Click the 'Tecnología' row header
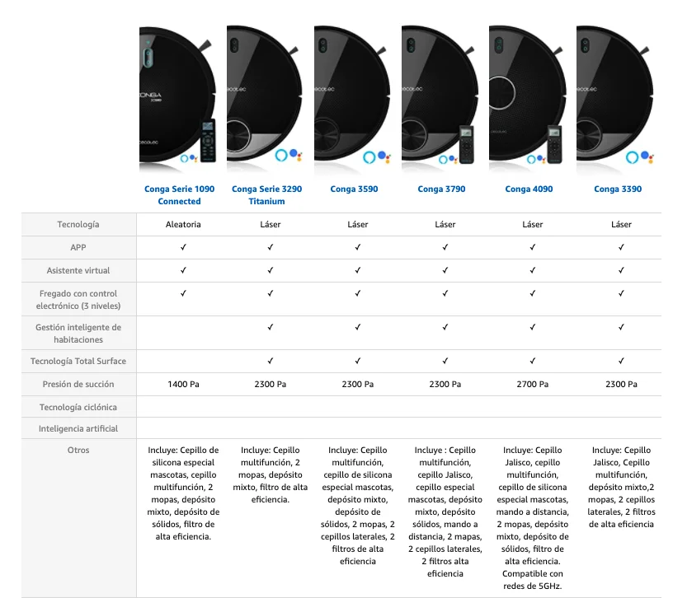This screenshot has height=598, width=673. pos(78,224)
